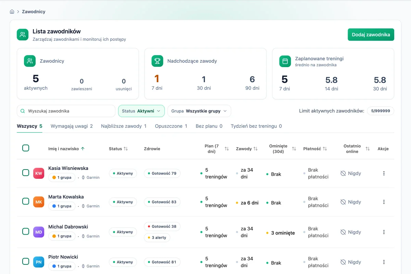Click the MK avatar of Marta Kowalska
This screenshot has width=411, height=274.
point(39,202)
